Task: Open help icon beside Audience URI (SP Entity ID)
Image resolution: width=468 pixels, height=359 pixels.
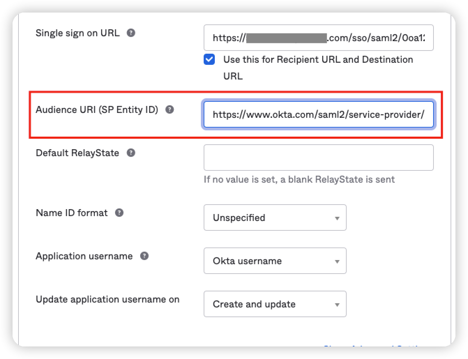Action: (169, 110)
